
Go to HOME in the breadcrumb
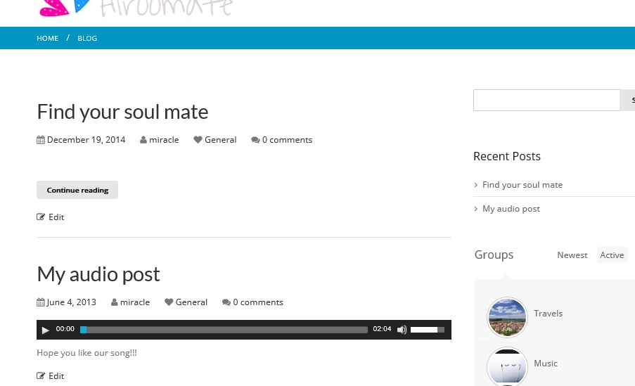(47, 38)
